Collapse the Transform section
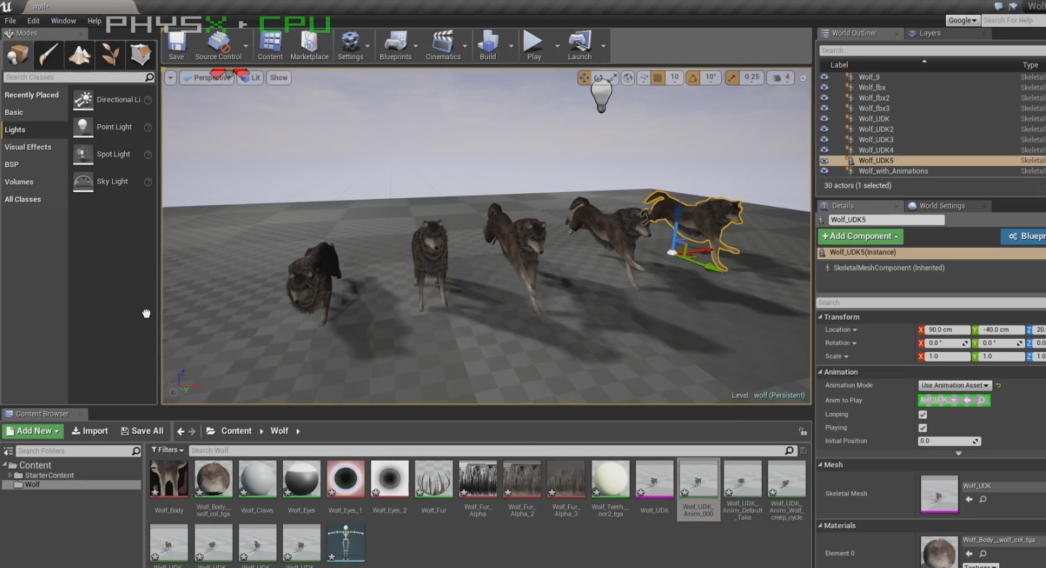The height and width of the screenshot is (568, 1046). click(820, 317)
